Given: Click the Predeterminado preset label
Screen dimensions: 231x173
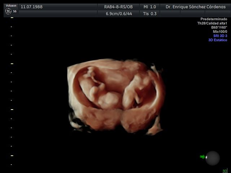Looking at the screenshot, I should pyautogui.click(x=214, y=19).
